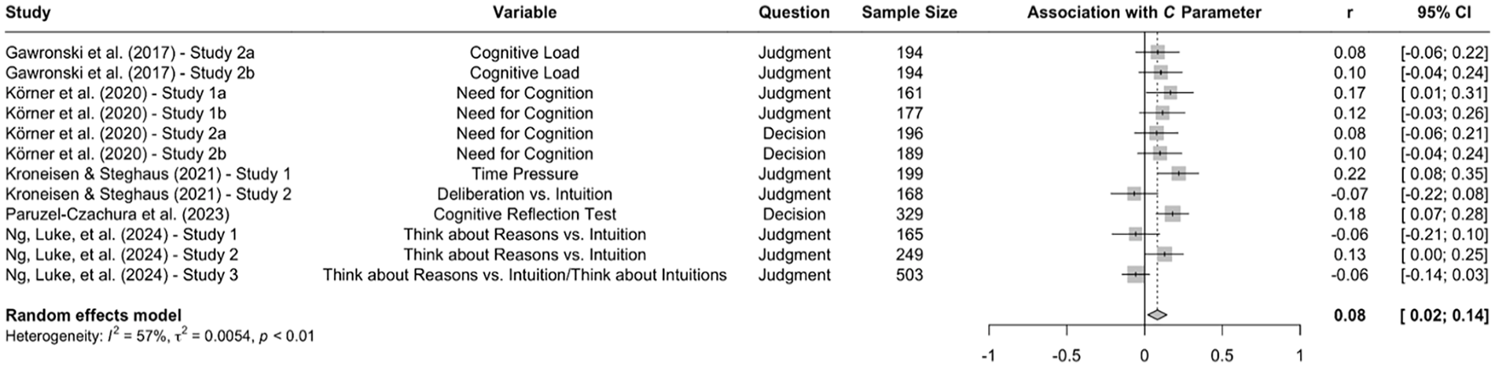Click the Deliberation vs. Intuition variable
The height and width of the screenshot is (367, 1495).
524,194
